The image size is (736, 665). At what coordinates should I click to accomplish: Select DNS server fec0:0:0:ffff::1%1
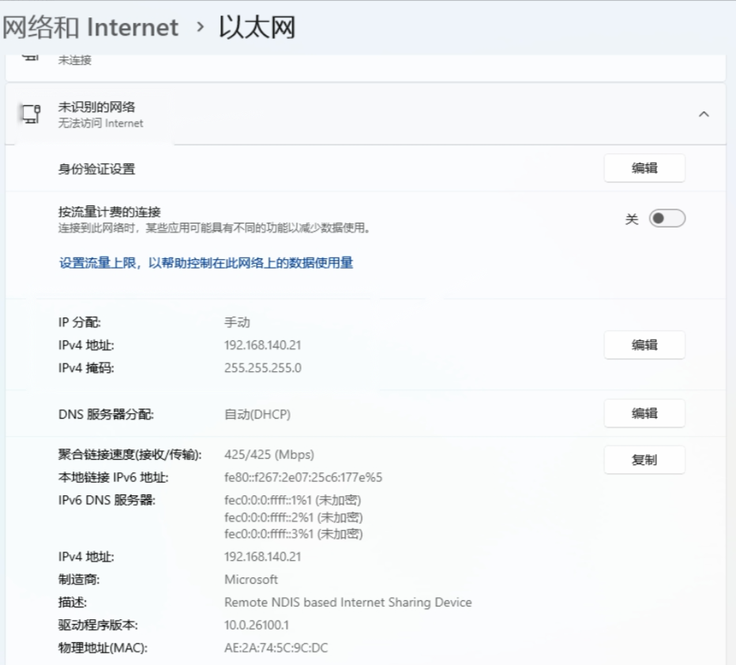click(x=292, y=500)
